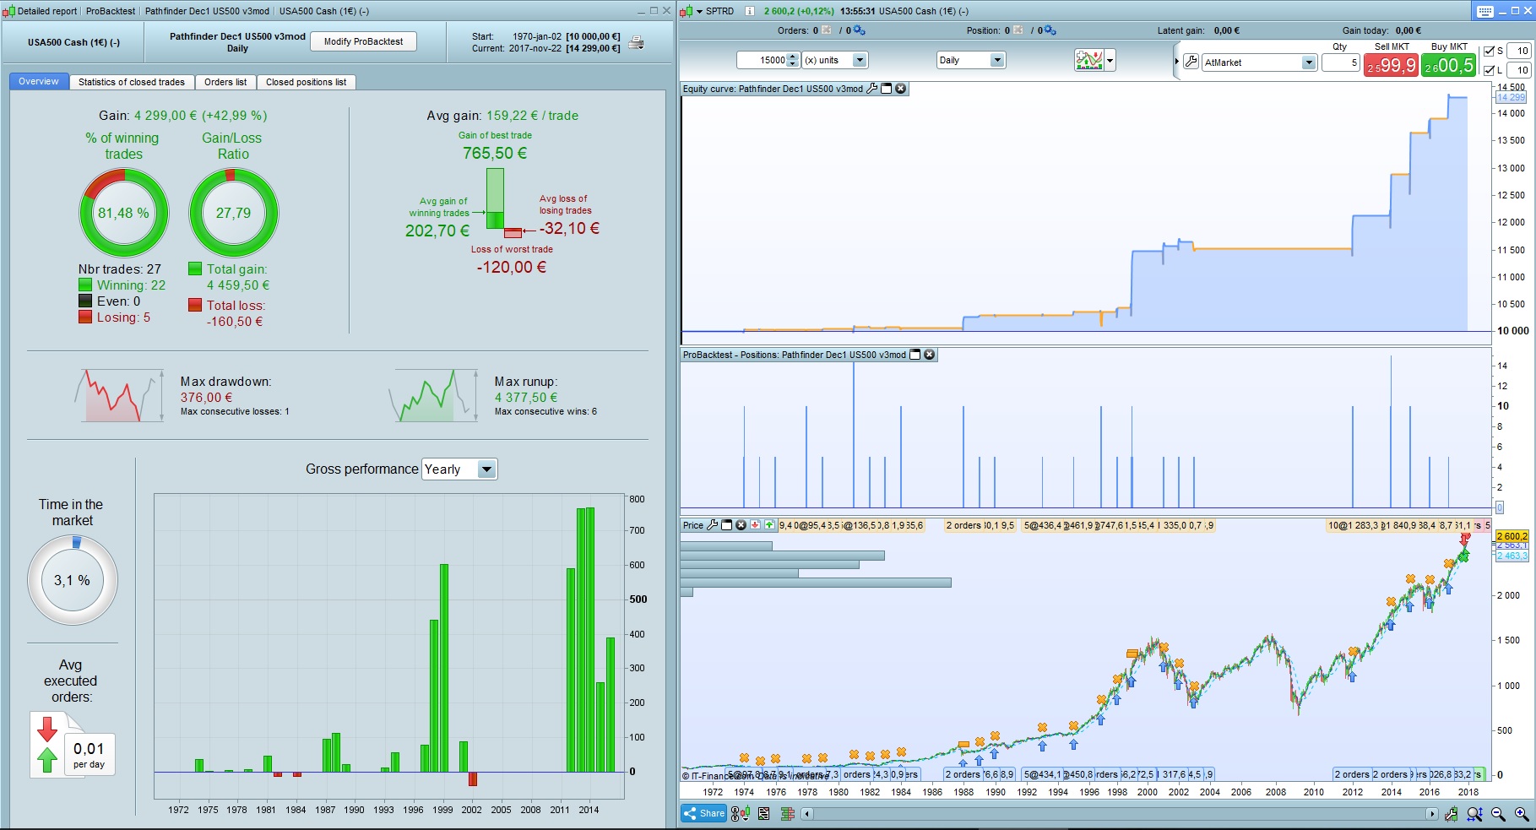Zoom out on the chart
Screen dimensions: 1536x830
(1499, 814)
